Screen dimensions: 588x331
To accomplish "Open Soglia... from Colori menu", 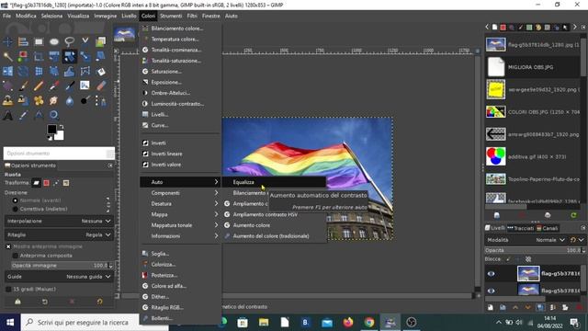I will [x=180, y=254].
